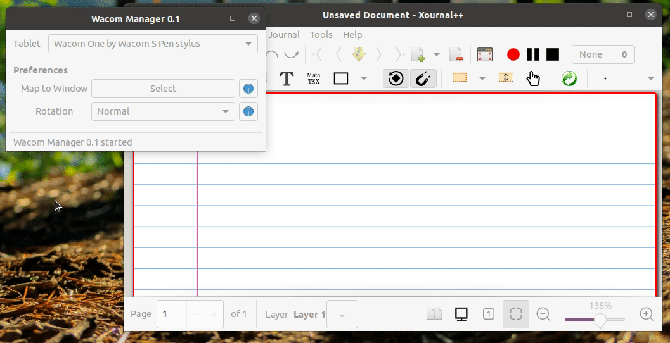Click the 'None 0' layer field
This screenshot has width=670, height=343.
(603, 54)
